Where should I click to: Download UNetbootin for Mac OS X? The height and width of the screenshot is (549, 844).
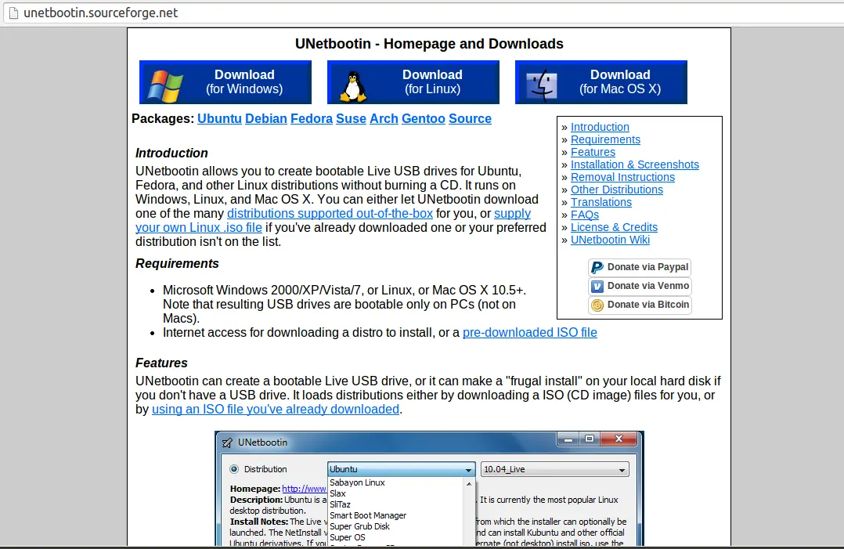[601, 81]
